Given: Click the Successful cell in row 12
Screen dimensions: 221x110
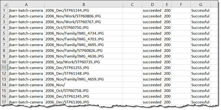Looking at the screenshot, I should [x=200, y=73].
